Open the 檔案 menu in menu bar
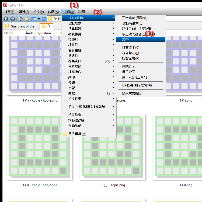The image size is (202, 202). [x=9, y=12]
